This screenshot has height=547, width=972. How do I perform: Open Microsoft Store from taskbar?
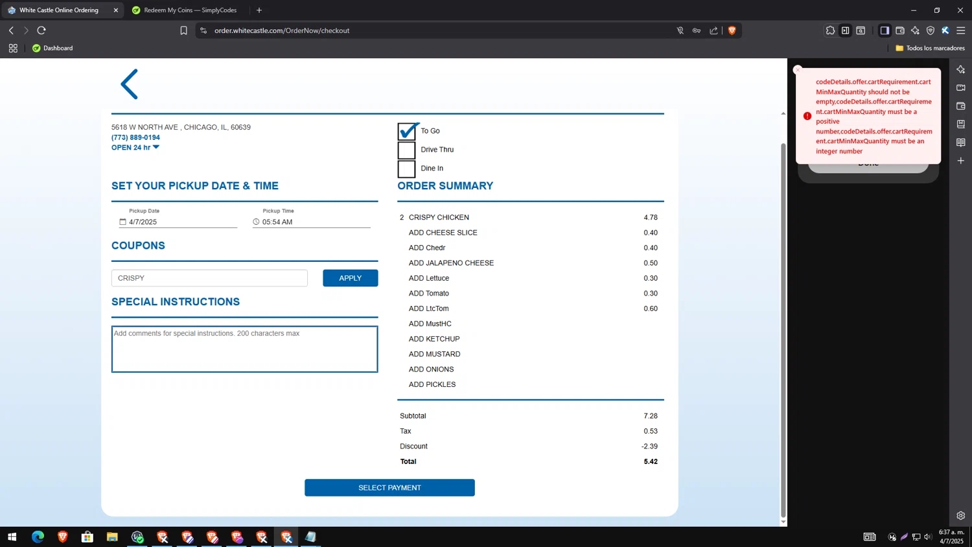(x=87, y=537)
